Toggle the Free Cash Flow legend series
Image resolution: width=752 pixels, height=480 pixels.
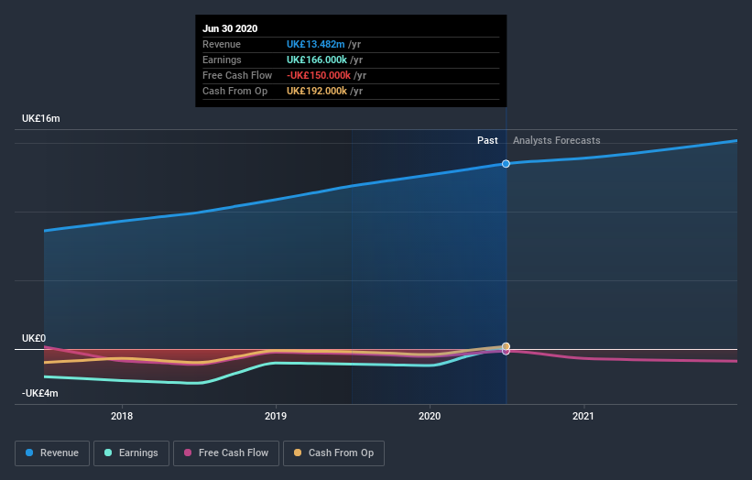click(x=226, y=453)
